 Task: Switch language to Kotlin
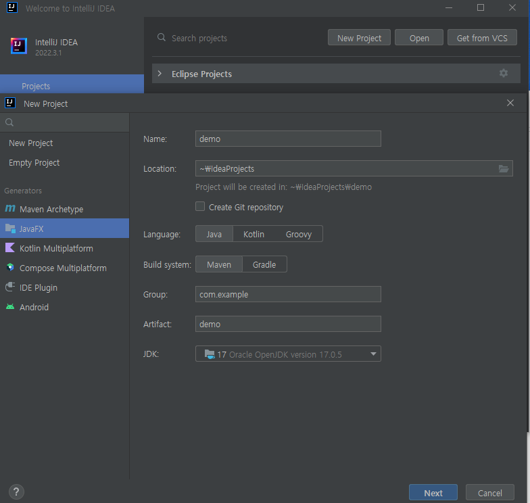(x=254, y=234)
